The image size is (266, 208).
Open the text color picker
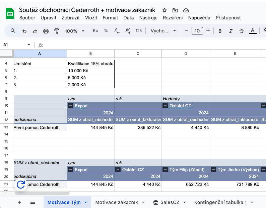[x=253, y=31]
